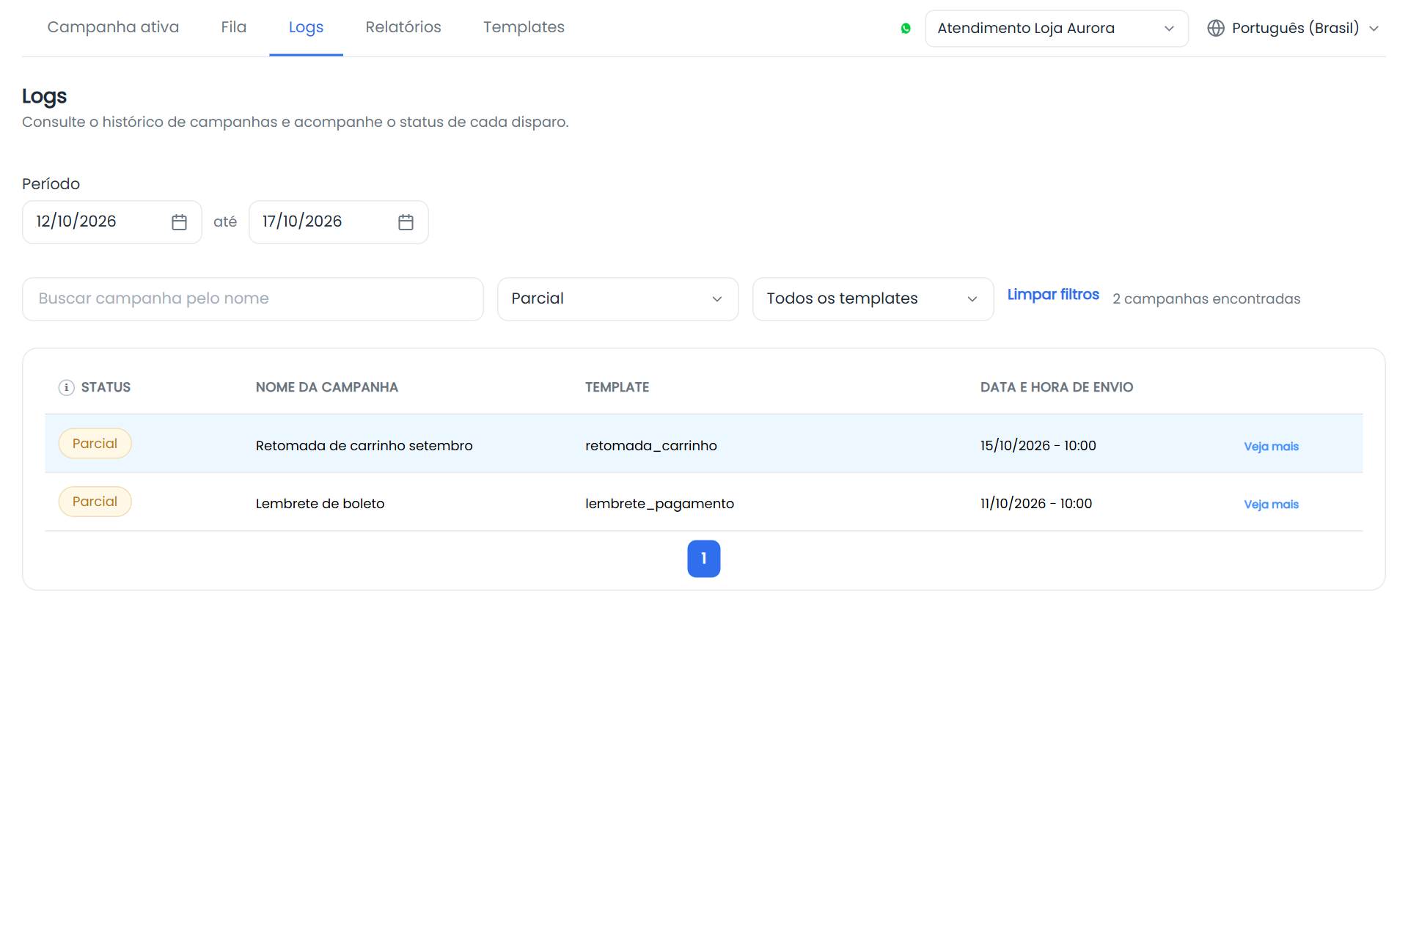
Task: Switch to the Campanha ativa tab
Action: (113, 27)
